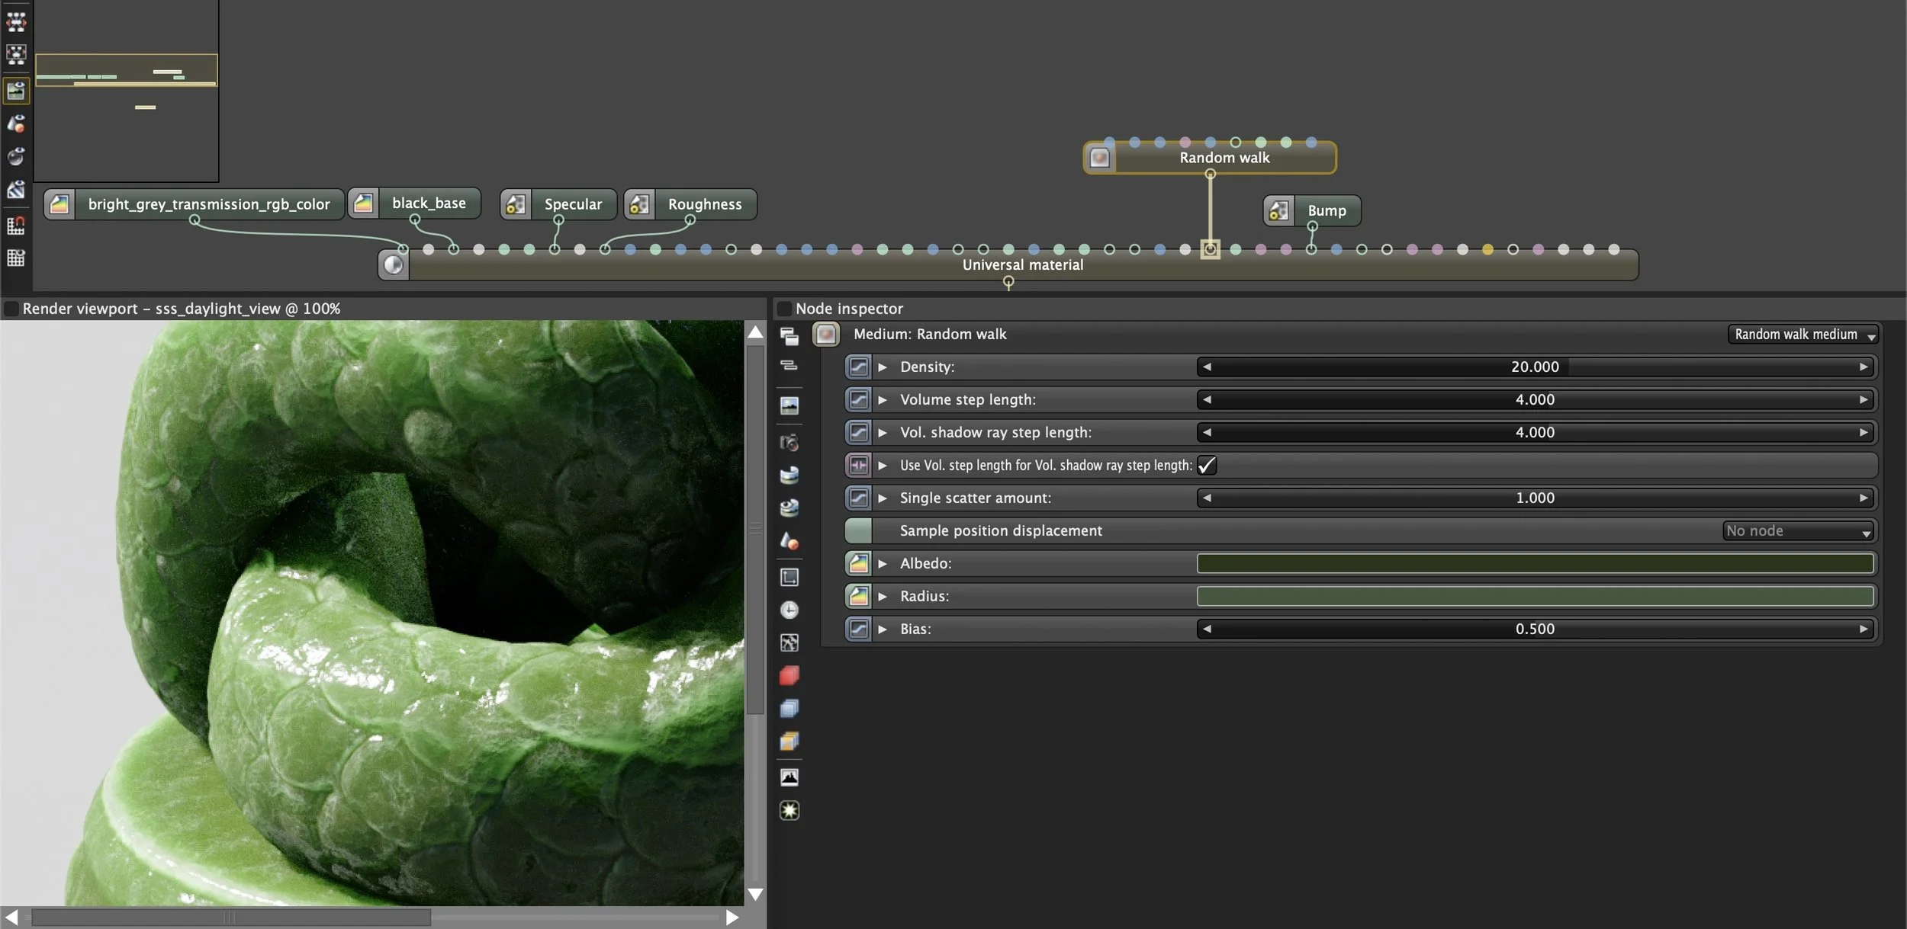Screen dimensions: 1907x929
Task: Click the red cube icon
Action: click(x=789, y=676)
